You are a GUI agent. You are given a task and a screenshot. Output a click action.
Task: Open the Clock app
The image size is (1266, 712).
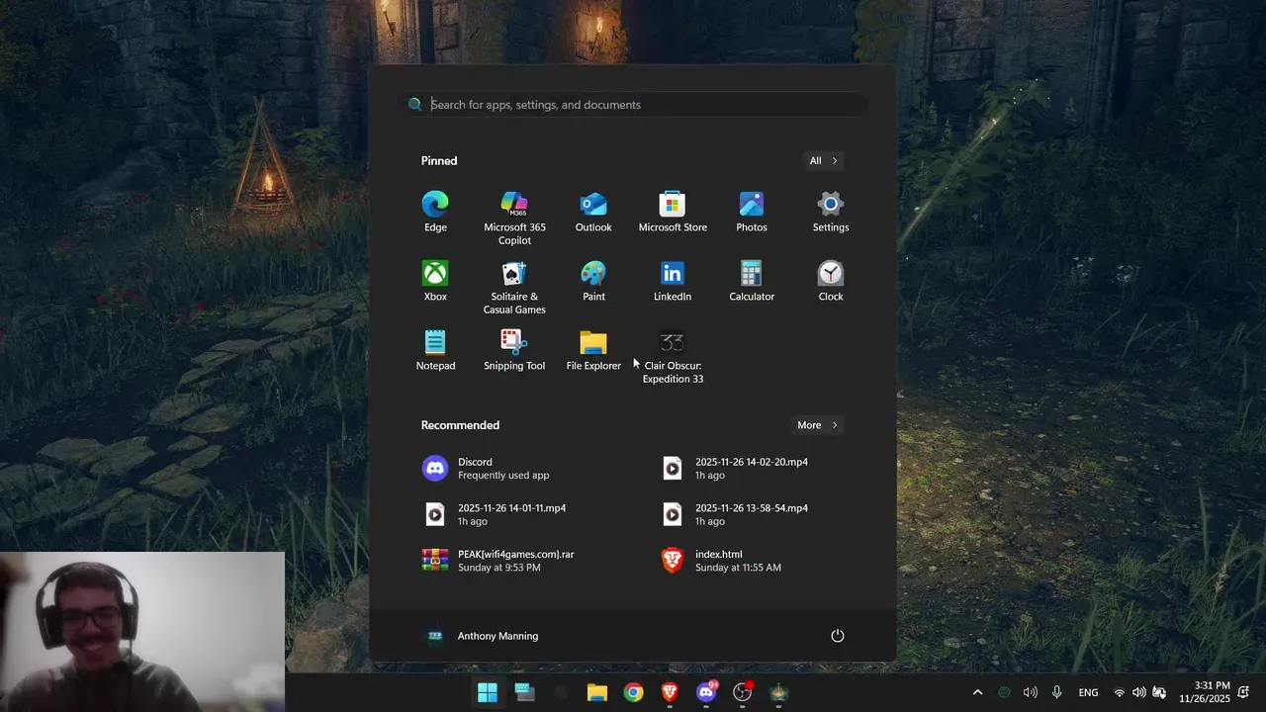pyautogui.click(x=831, y=282)
